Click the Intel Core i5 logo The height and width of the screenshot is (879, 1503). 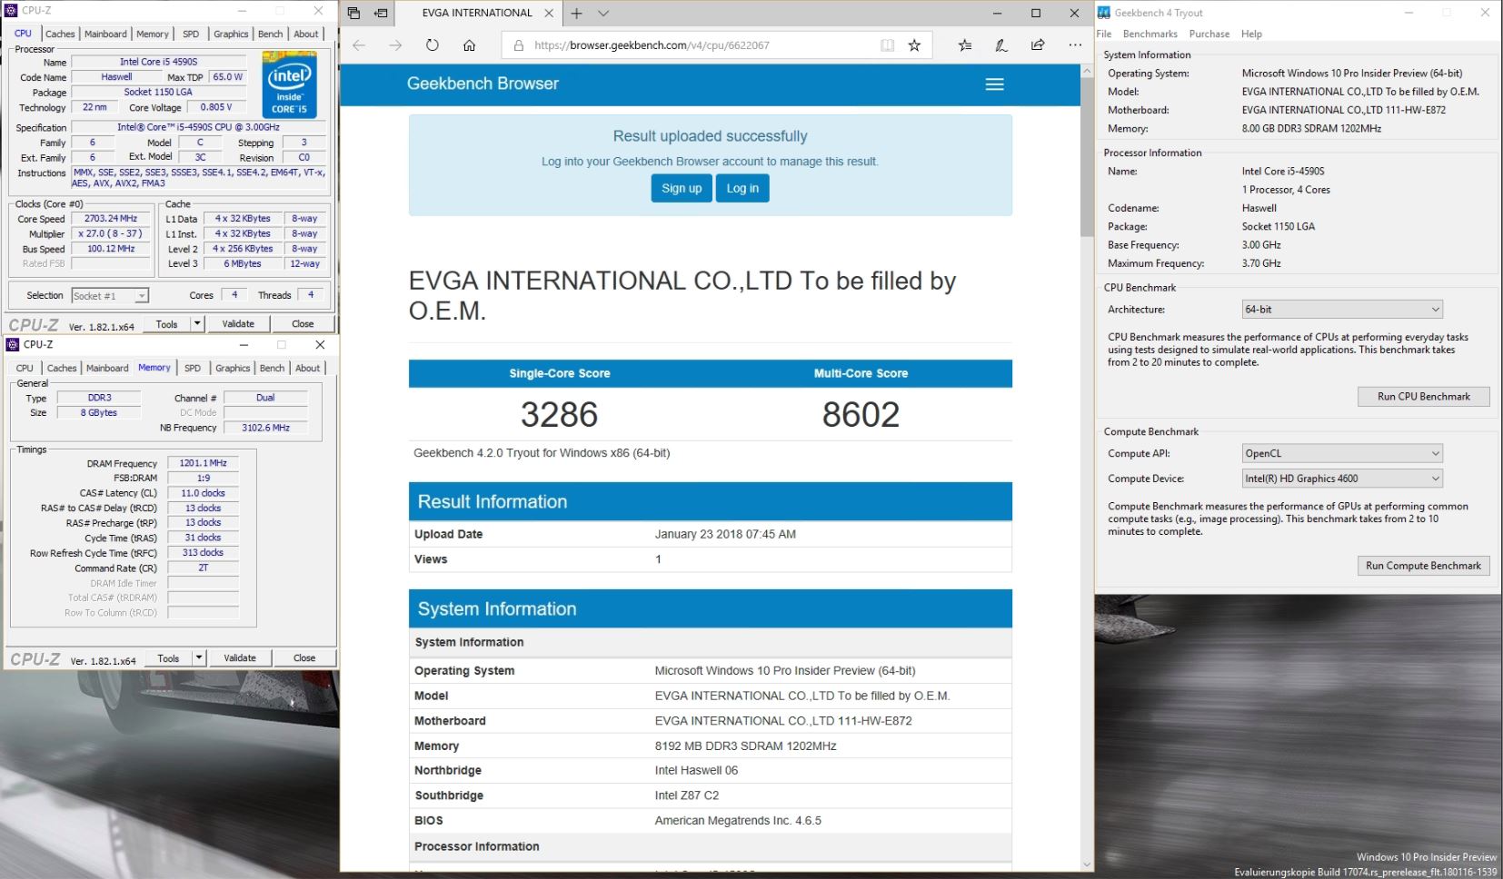[290, 84]
